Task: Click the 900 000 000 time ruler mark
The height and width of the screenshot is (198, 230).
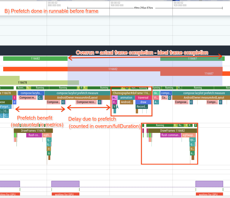Action: pos(117,5)
